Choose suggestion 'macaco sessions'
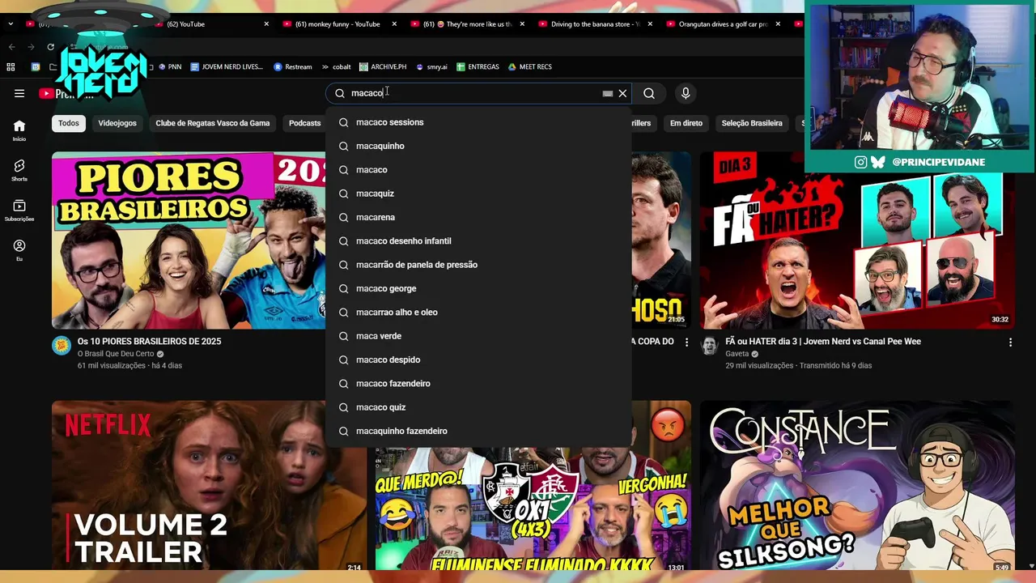1036x583 pixels. coord(478,122)
